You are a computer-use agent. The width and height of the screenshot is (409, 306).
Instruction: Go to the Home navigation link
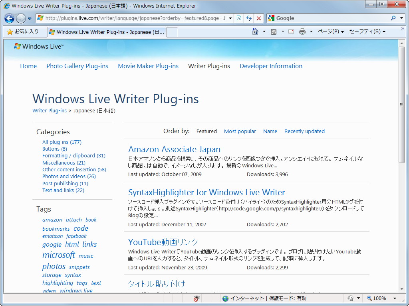click(28, 66)
